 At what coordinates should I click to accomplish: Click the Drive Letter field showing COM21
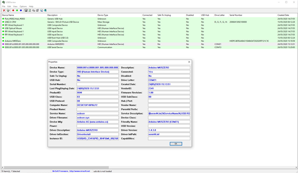pyautogui.click(x=169, y=80)
